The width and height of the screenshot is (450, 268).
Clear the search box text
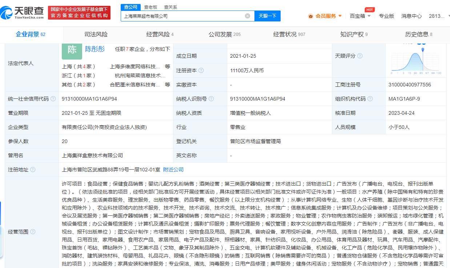248,16
